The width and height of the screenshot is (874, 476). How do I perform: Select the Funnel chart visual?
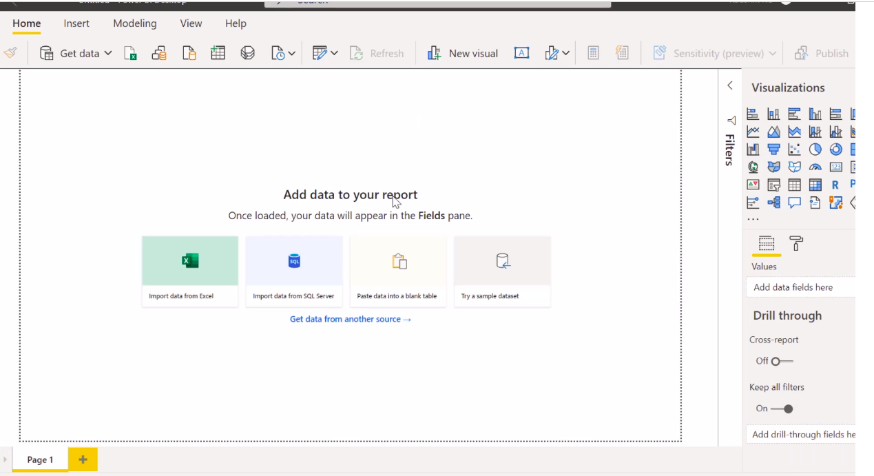pos(773,149)
